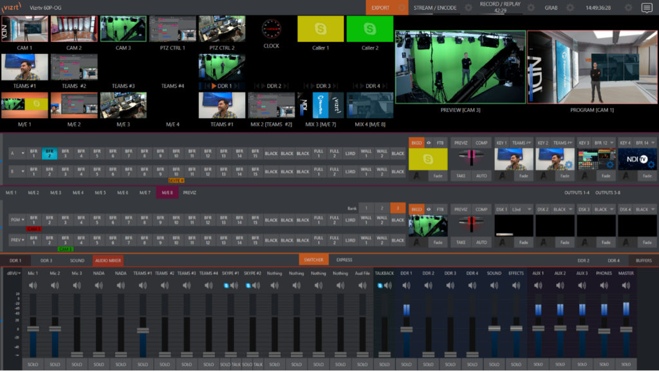Enable SOLO on the Master channel

626,363
